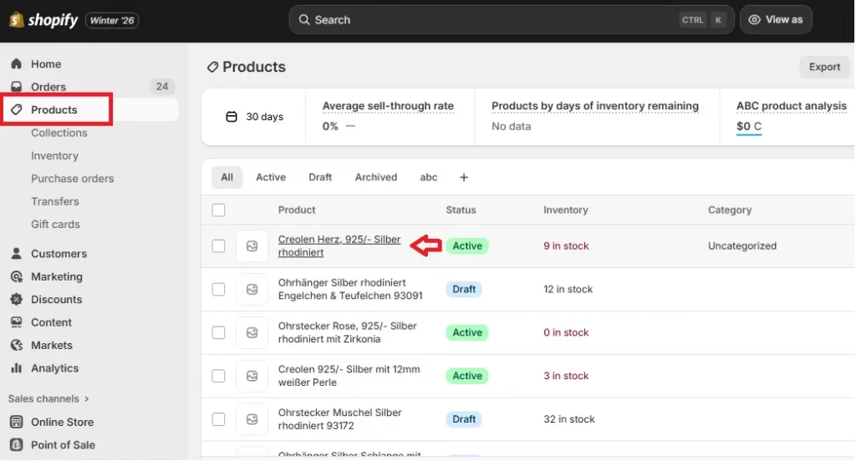Click the Export button
This screenshot has width=856, height=461.
coord(824,67)
